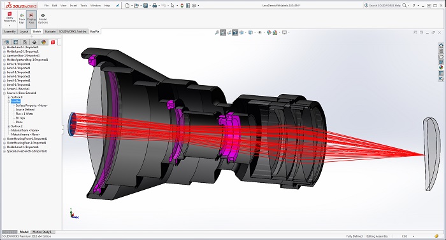The image size is (446, 240).
Task: Click the Save icon in the top toolbar
Action: pyautogui.click(x=145, y=5)
